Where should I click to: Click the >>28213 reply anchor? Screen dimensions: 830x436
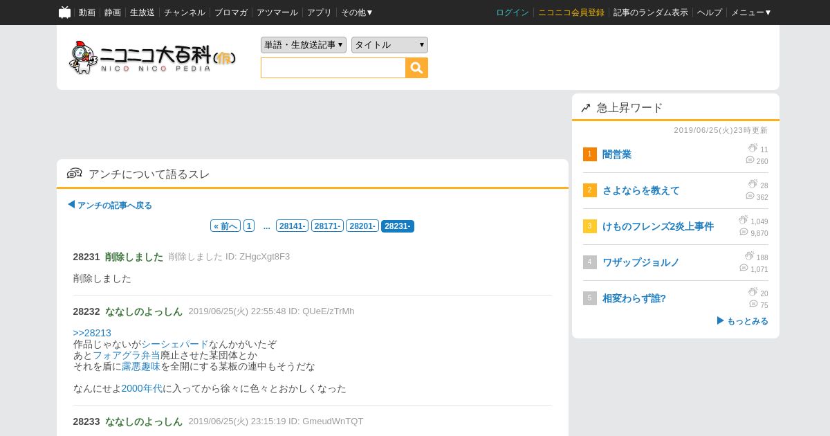tap(92, 333)
